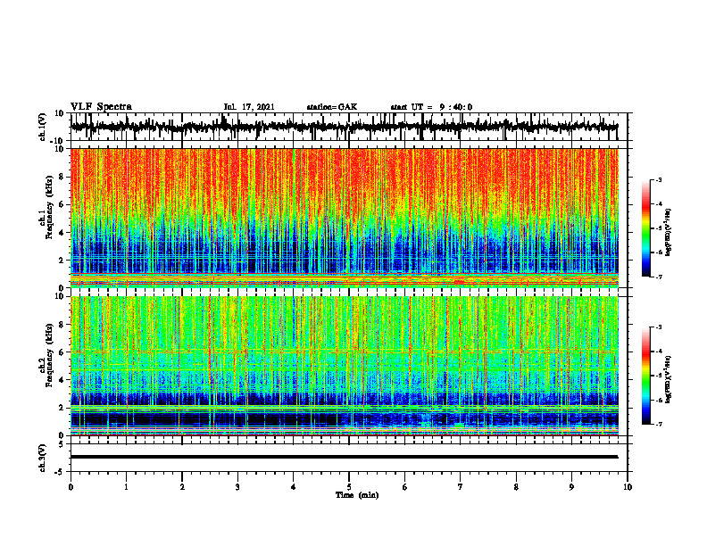The width and height of the screenshot is (707, 546).
Task: Click the ch.1 voltage waveform trace
Action: [x=344, y=127]
